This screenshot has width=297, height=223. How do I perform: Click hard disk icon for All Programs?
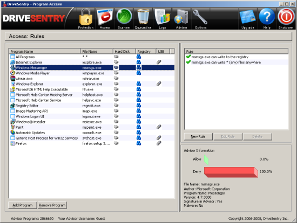[x=116, y=57]
